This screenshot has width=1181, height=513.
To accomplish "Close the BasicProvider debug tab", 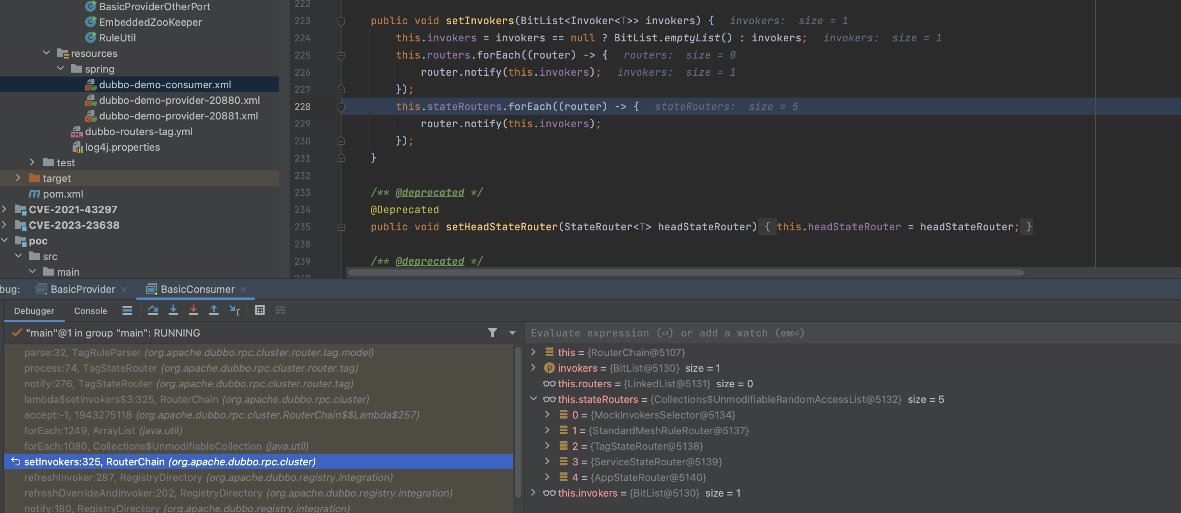I will pyautogui.click(x=124, y=290).
